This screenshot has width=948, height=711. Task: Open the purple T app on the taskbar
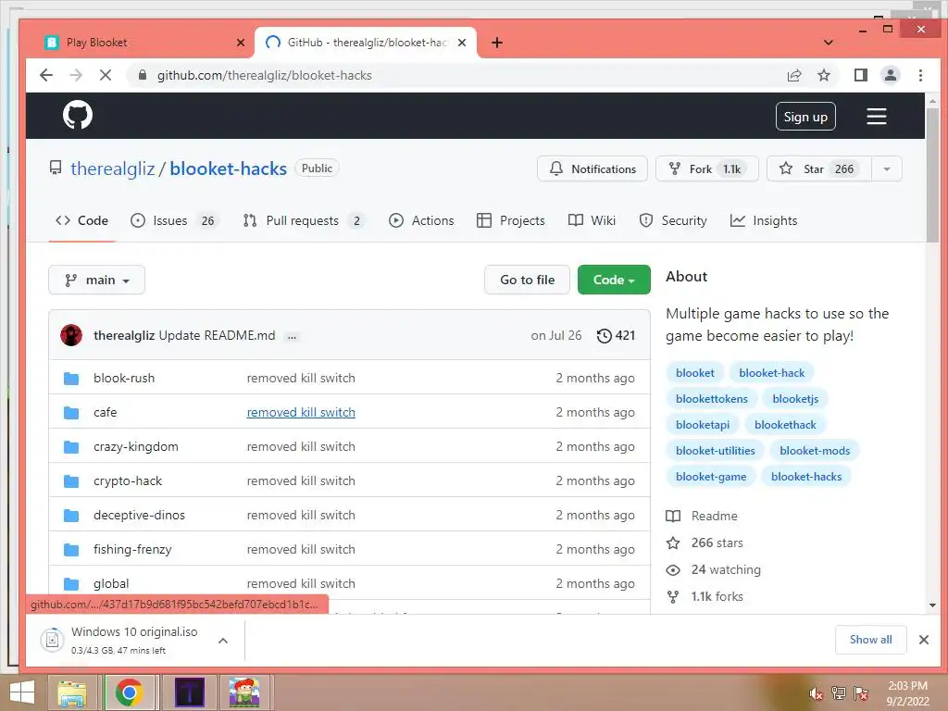[189, 692]
